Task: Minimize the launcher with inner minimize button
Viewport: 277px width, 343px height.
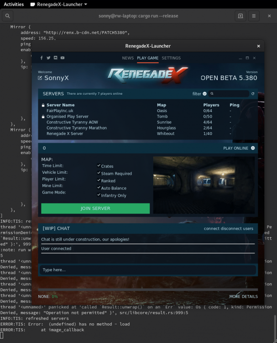Action: point(240,58)
